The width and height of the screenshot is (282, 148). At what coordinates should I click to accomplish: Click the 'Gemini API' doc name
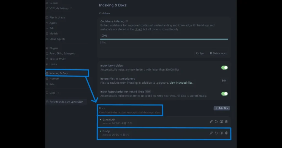(x=109, y=120)
